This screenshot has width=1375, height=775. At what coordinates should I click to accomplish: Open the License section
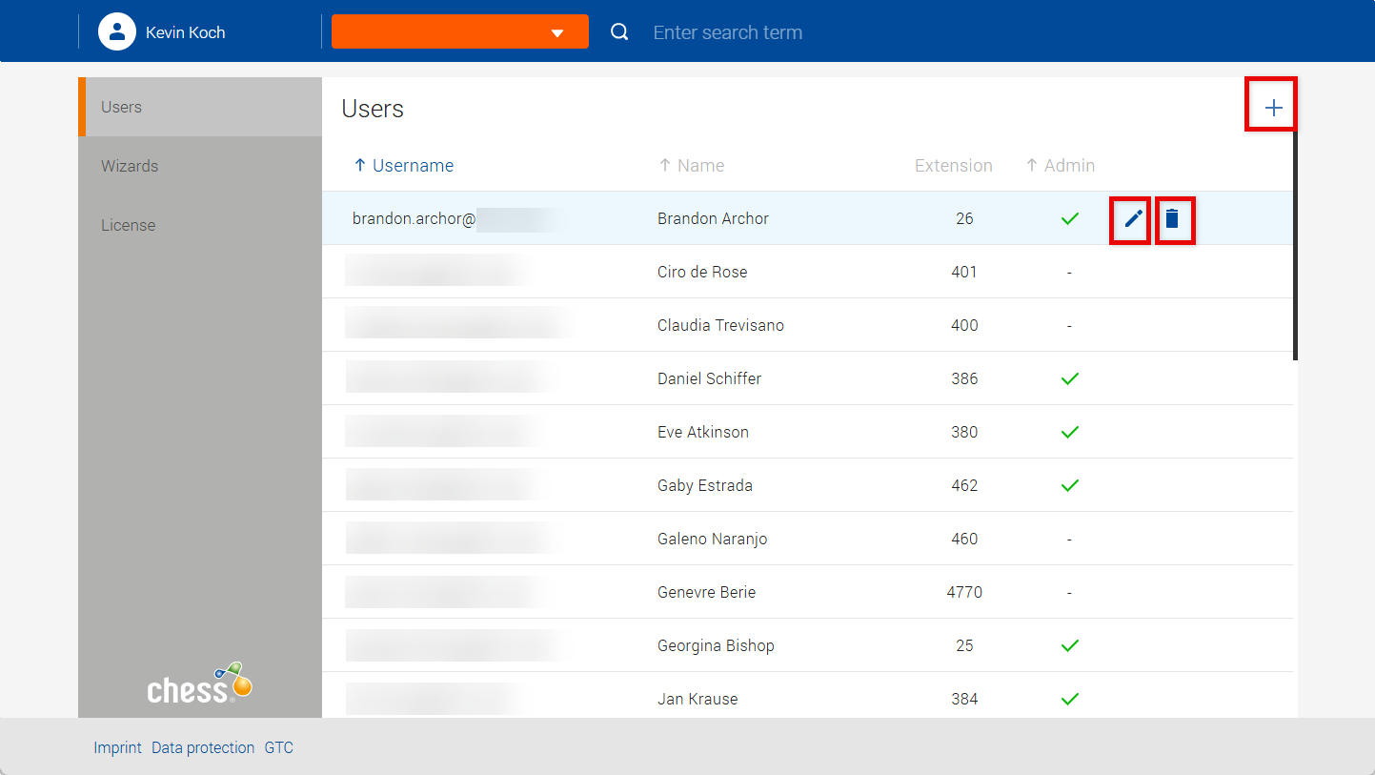click(128, 225)
